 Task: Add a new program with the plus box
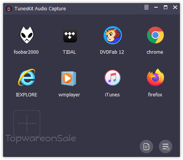(x=27, y=123)
